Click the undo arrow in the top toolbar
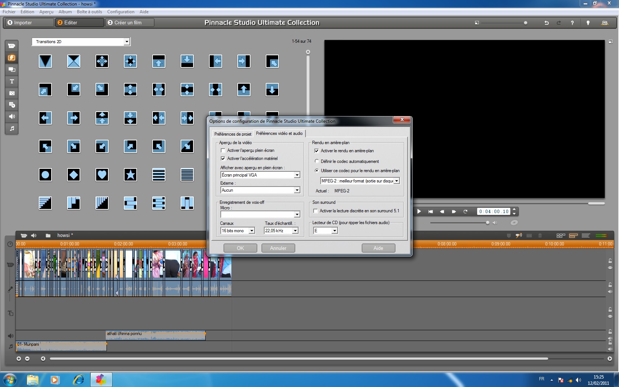This screenshot has height=387, width=619. click(546, 23)
